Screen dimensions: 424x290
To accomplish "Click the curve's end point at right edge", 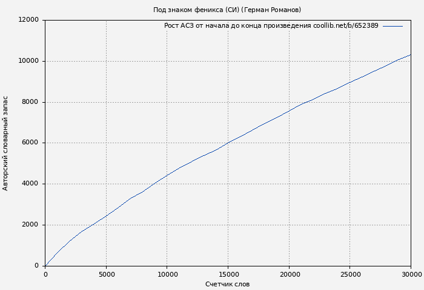I will tap(411, 55).
